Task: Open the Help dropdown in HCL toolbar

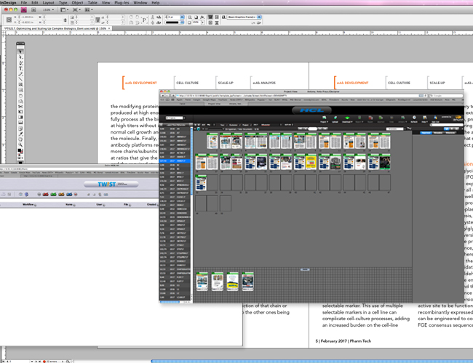Action: pos(425,119)
